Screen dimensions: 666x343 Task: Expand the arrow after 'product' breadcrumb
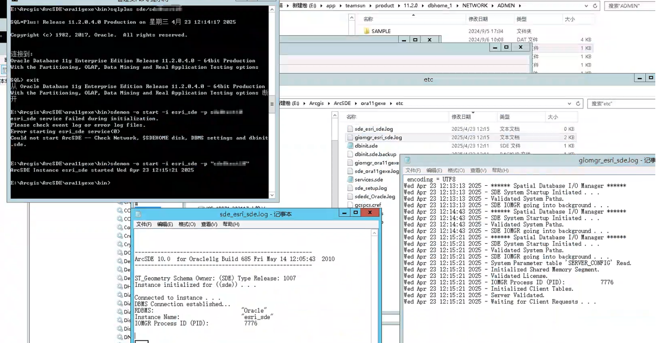pyautogui.click(x=399, y=6)
